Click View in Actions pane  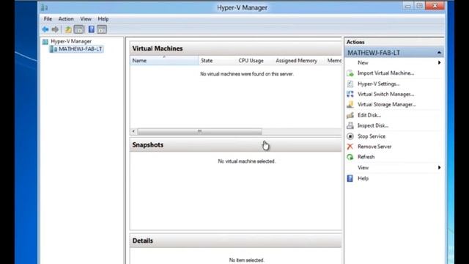(x=363, y=168)
